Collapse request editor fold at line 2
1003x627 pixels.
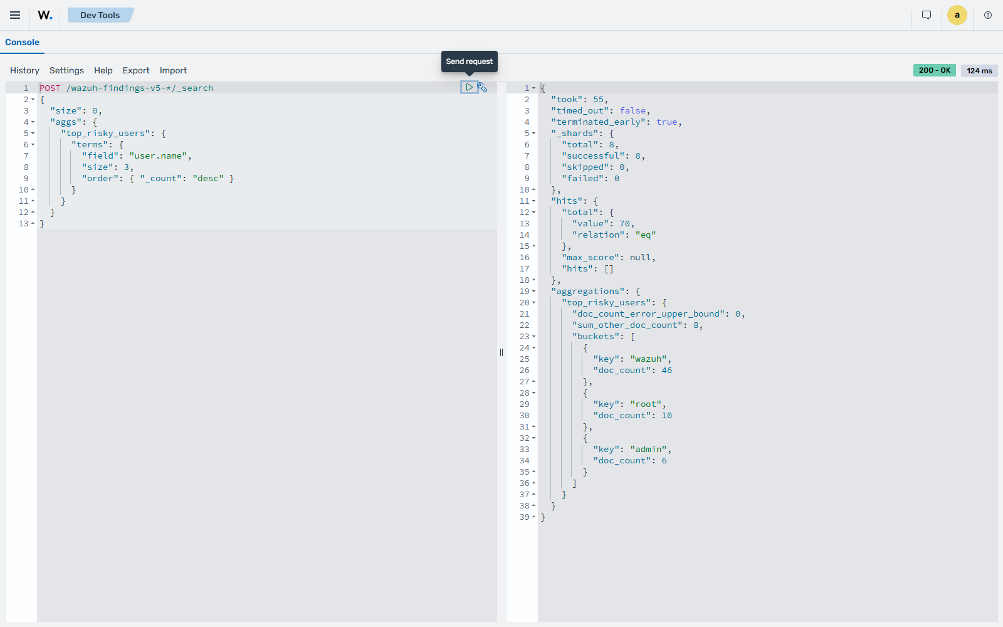coord(33,100)
